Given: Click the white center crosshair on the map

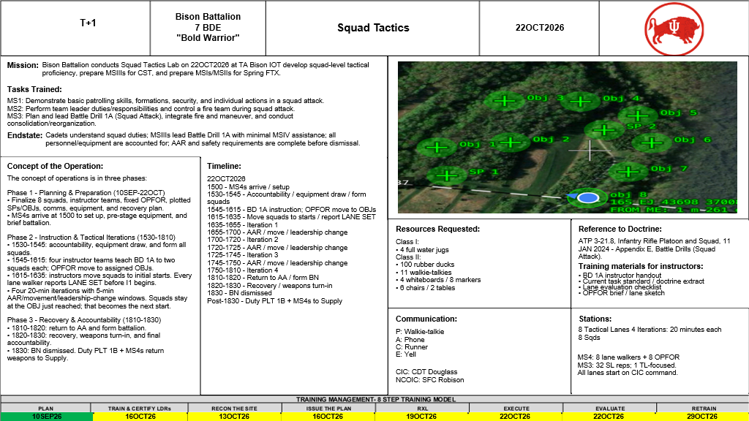Looking at the screenshot, I should click(x=590, y=151).
